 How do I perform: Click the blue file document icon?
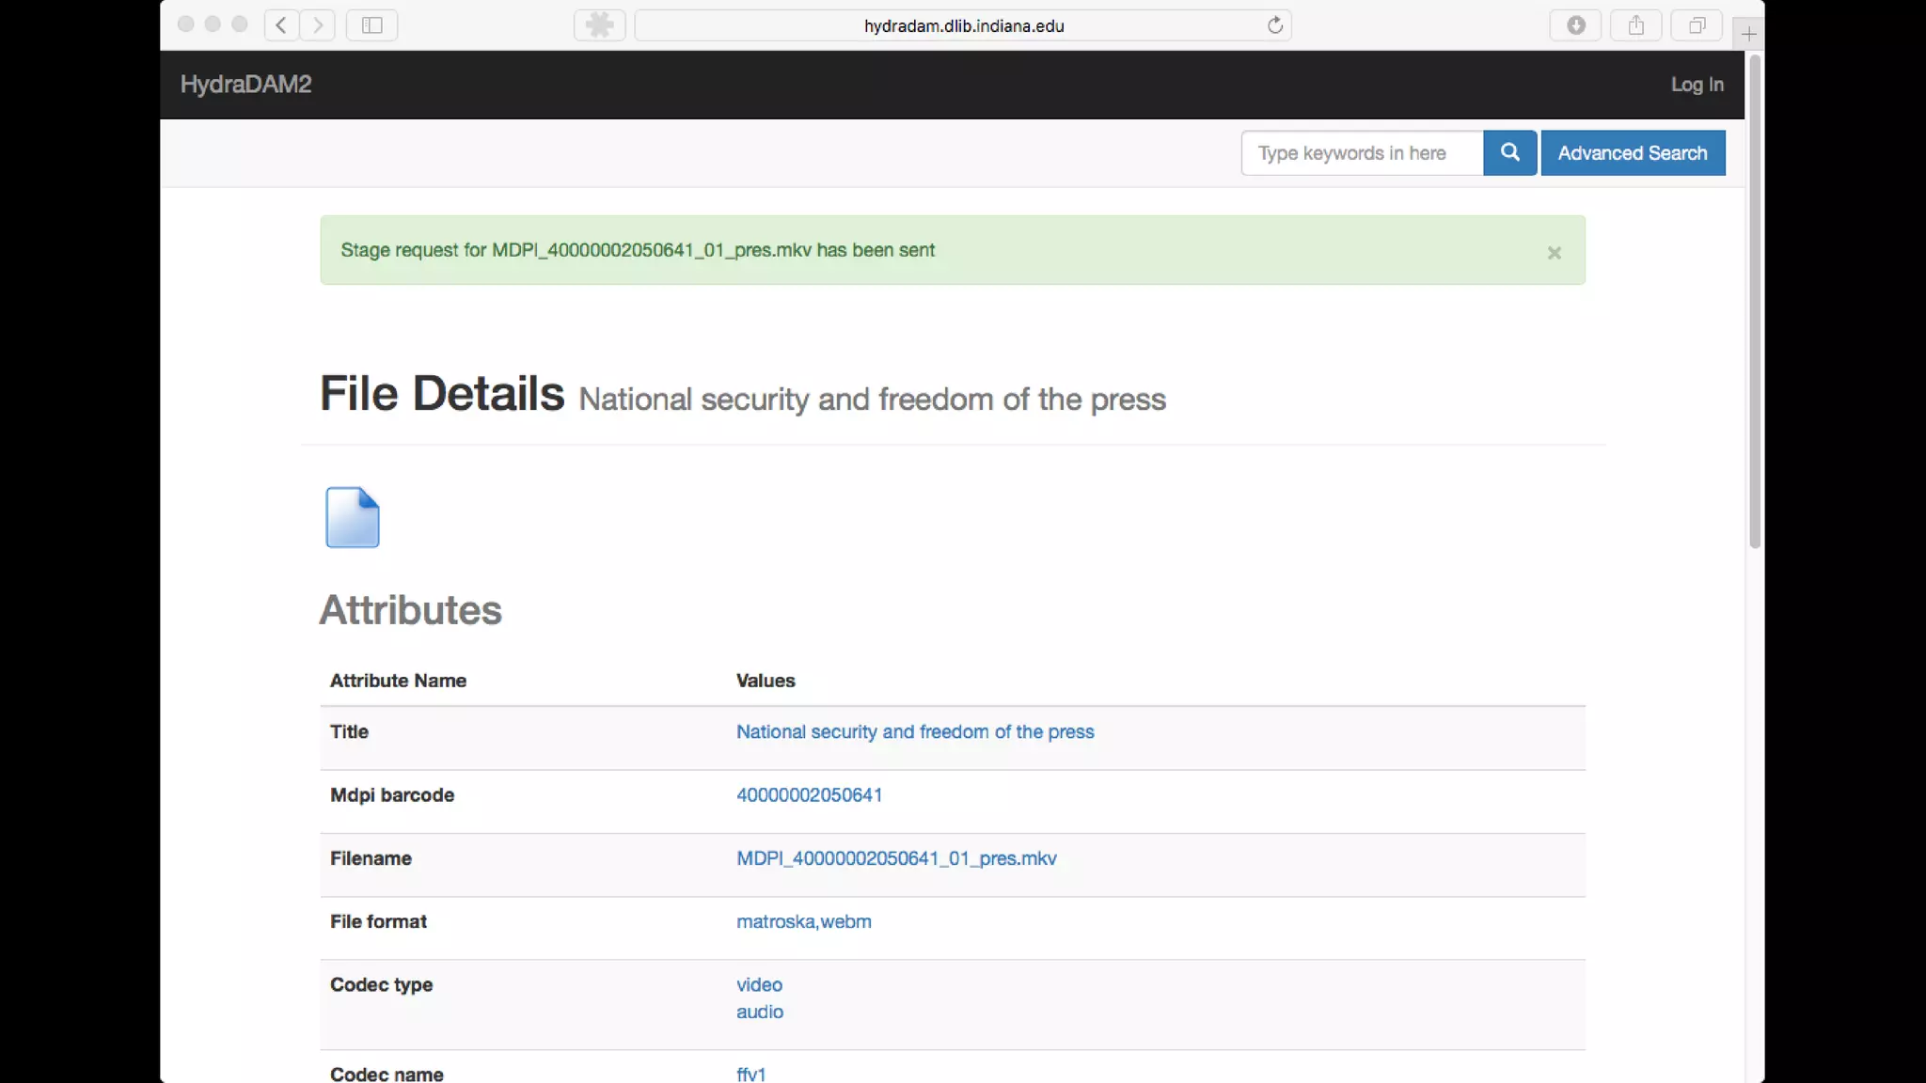coord(352,517)
